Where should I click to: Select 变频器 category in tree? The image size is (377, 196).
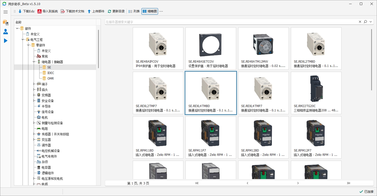46,95
